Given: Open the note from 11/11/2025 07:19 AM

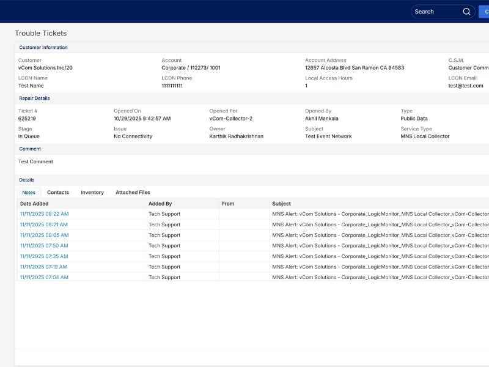Looking at the screenshot, I should click(x=43, y=267).
